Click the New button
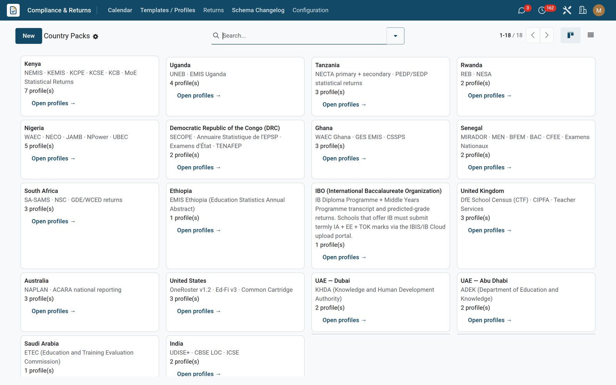616x385 pixels. 29,36
